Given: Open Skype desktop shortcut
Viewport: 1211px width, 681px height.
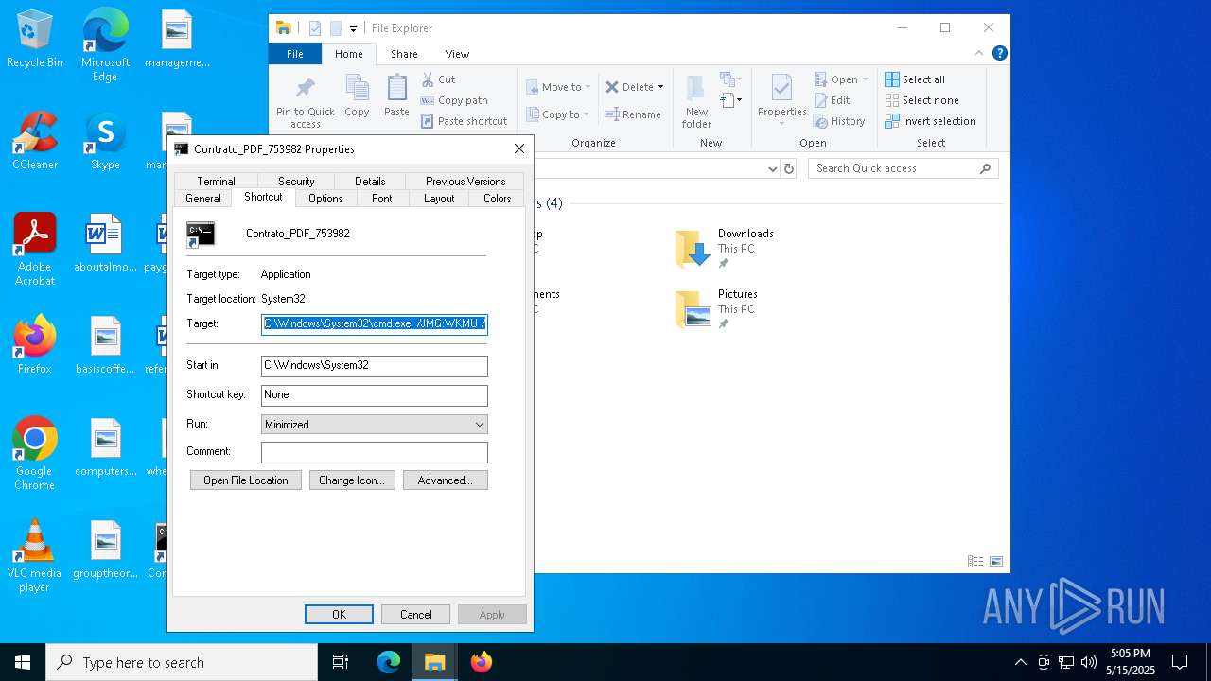Looking at the screenshot, I should [105, 142].
